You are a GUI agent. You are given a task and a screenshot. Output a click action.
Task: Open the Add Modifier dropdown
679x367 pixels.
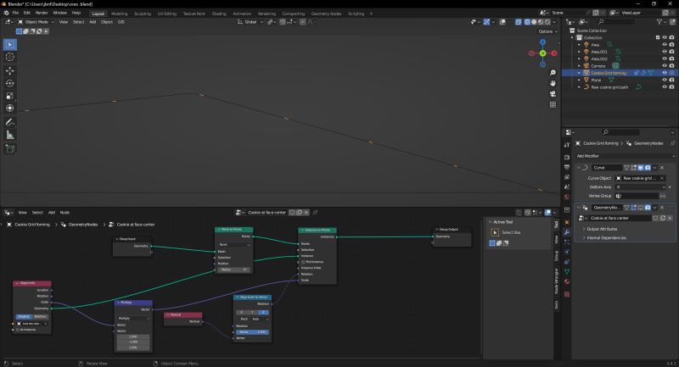click(x=626, y=156)
